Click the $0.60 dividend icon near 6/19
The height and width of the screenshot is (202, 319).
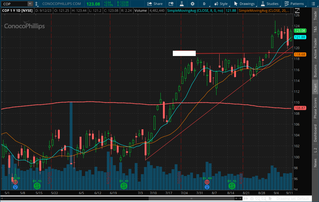coord(124,186)
